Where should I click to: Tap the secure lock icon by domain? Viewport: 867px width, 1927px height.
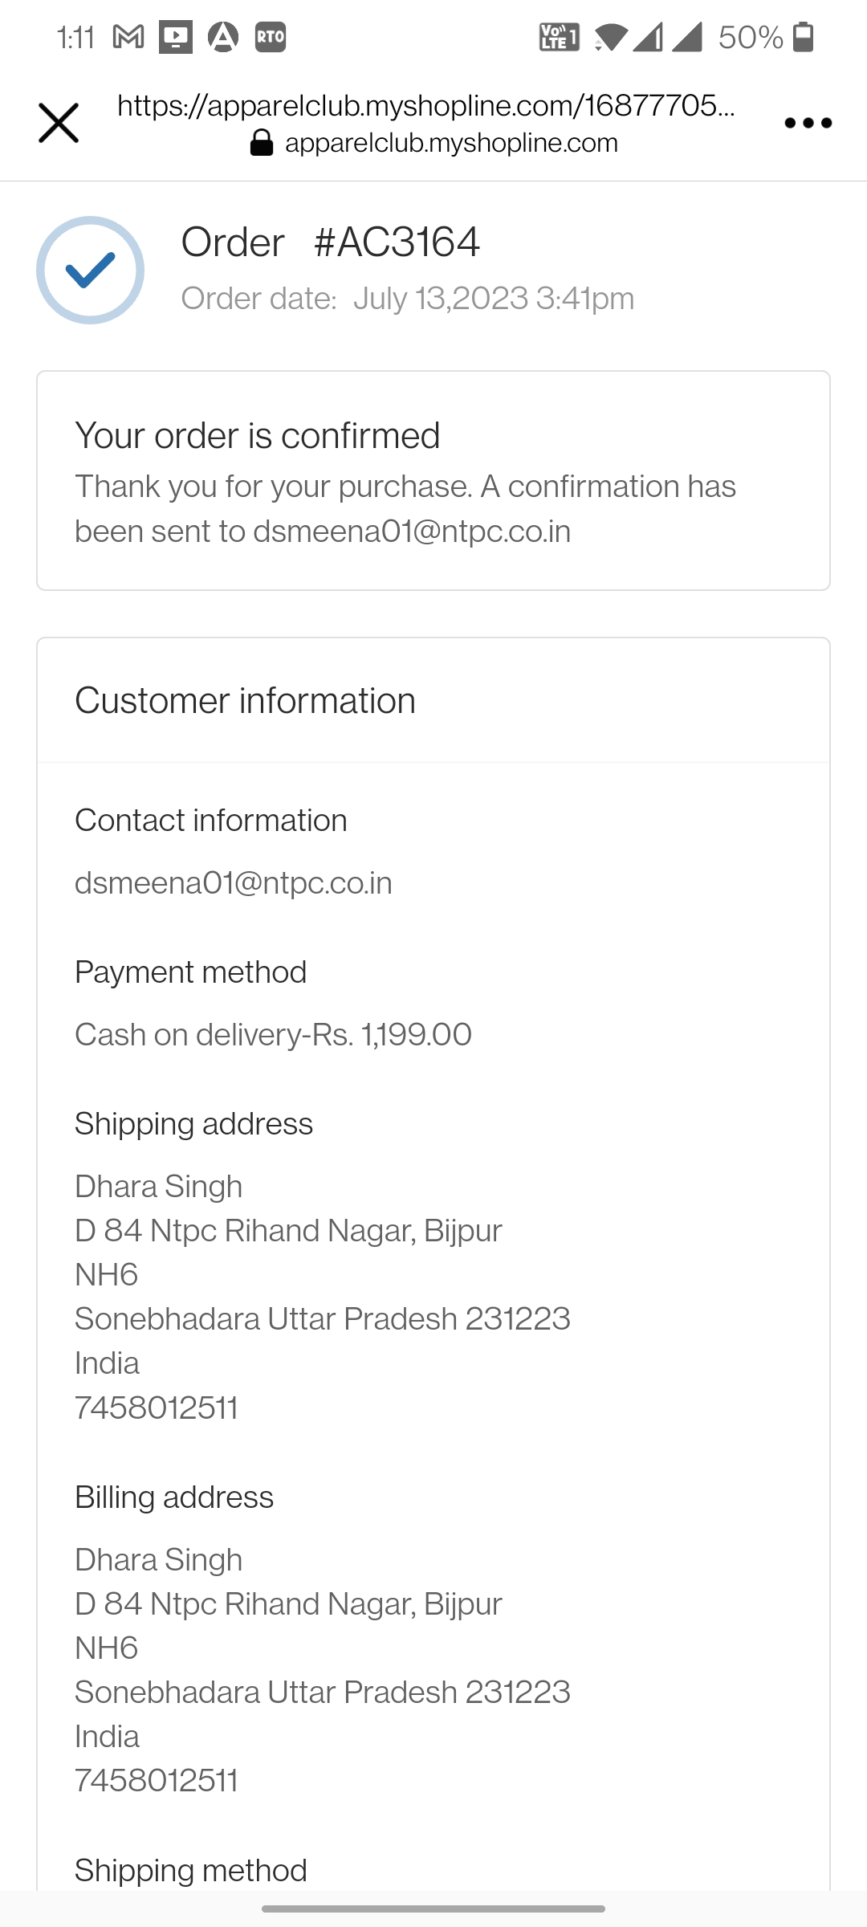tap(262, 144)
